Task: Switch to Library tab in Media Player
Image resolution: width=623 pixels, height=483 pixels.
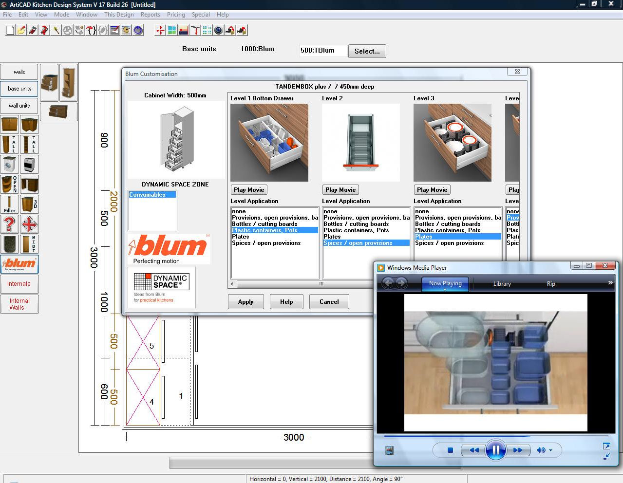Action: (502, 284)
